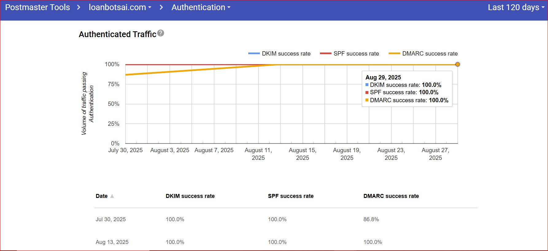
Task: Open the loanbotsai.com domain dropdown
Action: 120,7
